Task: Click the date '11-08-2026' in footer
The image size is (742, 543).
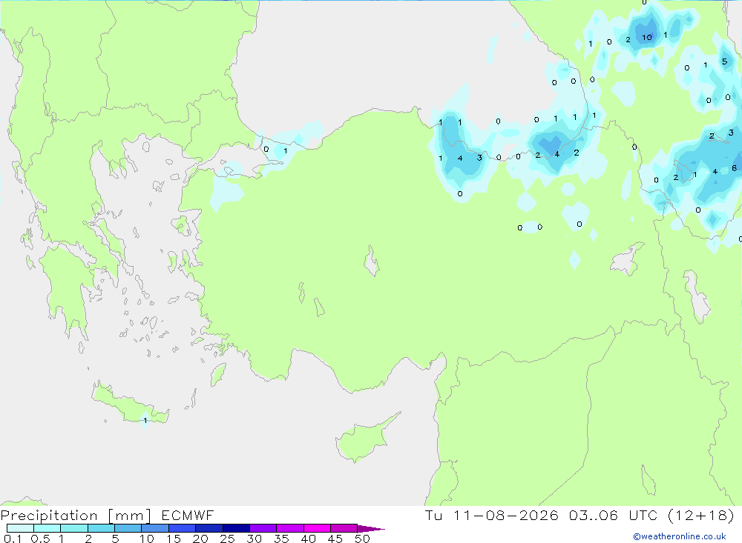Action: [506, 515]
